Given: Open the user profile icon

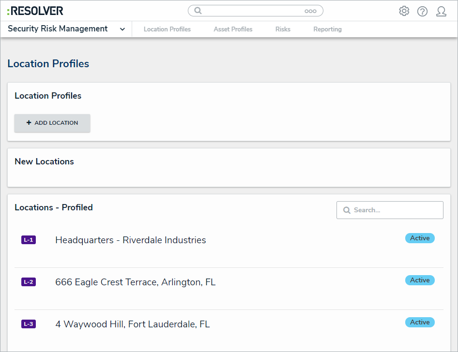Looking at the screenshot, I should 441,11.
